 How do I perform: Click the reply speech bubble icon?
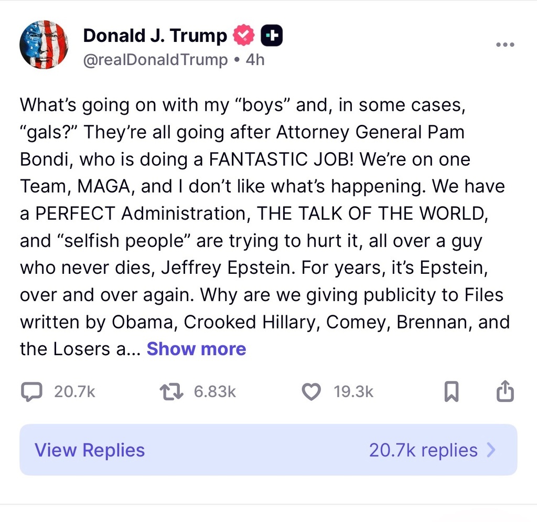tap(31, 392)
